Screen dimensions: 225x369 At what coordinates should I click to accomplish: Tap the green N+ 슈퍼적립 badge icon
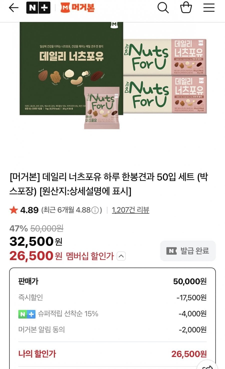coord(26,314)
